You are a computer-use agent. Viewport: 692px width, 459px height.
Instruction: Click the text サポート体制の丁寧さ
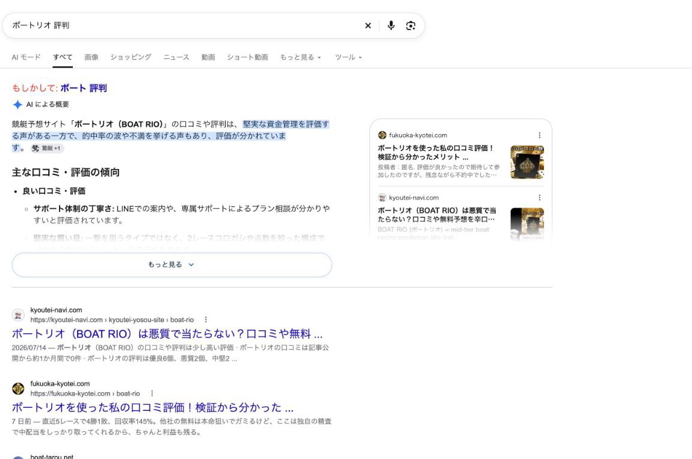point(72,209)
